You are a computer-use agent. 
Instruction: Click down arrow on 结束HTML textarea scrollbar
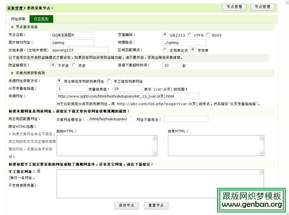[x=262, y=153]
